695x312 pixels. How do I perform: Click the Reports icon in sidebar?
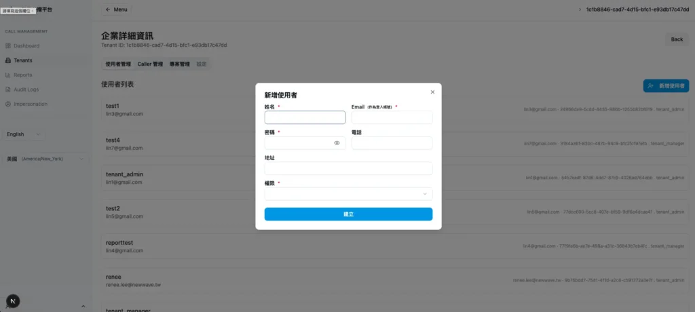click(8, 75)
